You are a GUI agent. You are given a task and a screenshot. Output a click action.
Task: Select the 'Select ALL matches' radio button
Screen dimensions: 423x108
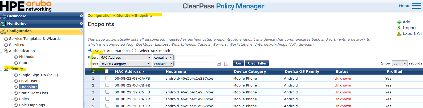[x=90, y=50]
